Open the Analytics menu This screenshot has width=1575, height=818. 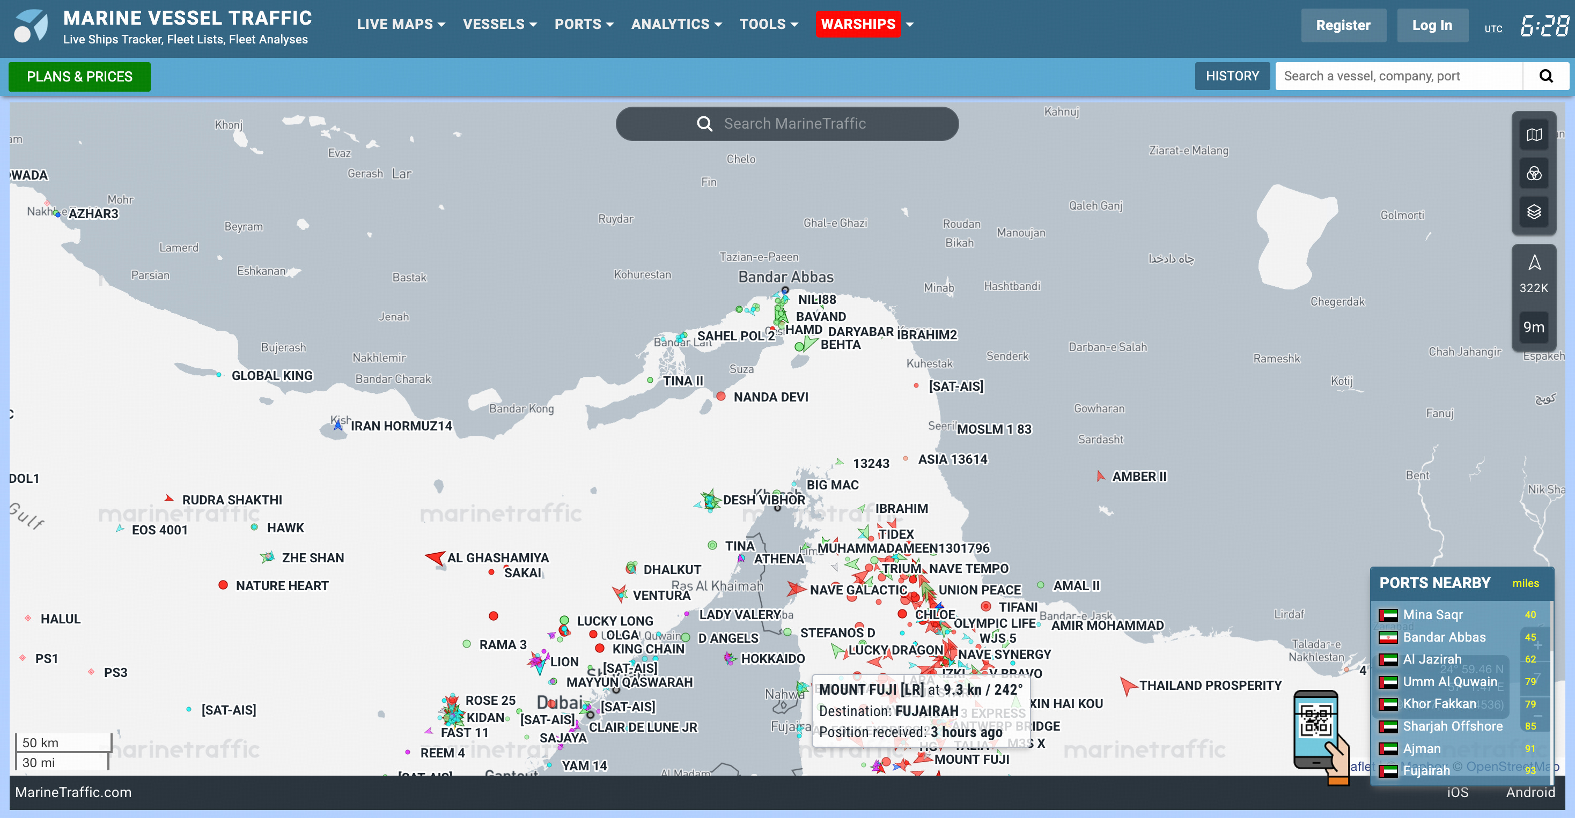(x=676, y=25)
